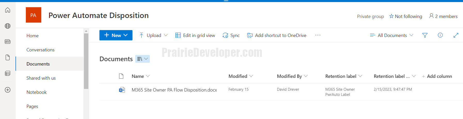Image resolution: width=463 pixels, height=119 pixels.
Task: Click Edit in grid view
Action: pyautogui.click(x=195, y=35)
